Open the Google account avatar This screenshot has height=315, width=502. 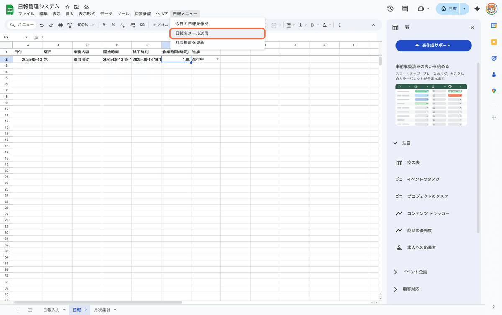tap(491, 9)
